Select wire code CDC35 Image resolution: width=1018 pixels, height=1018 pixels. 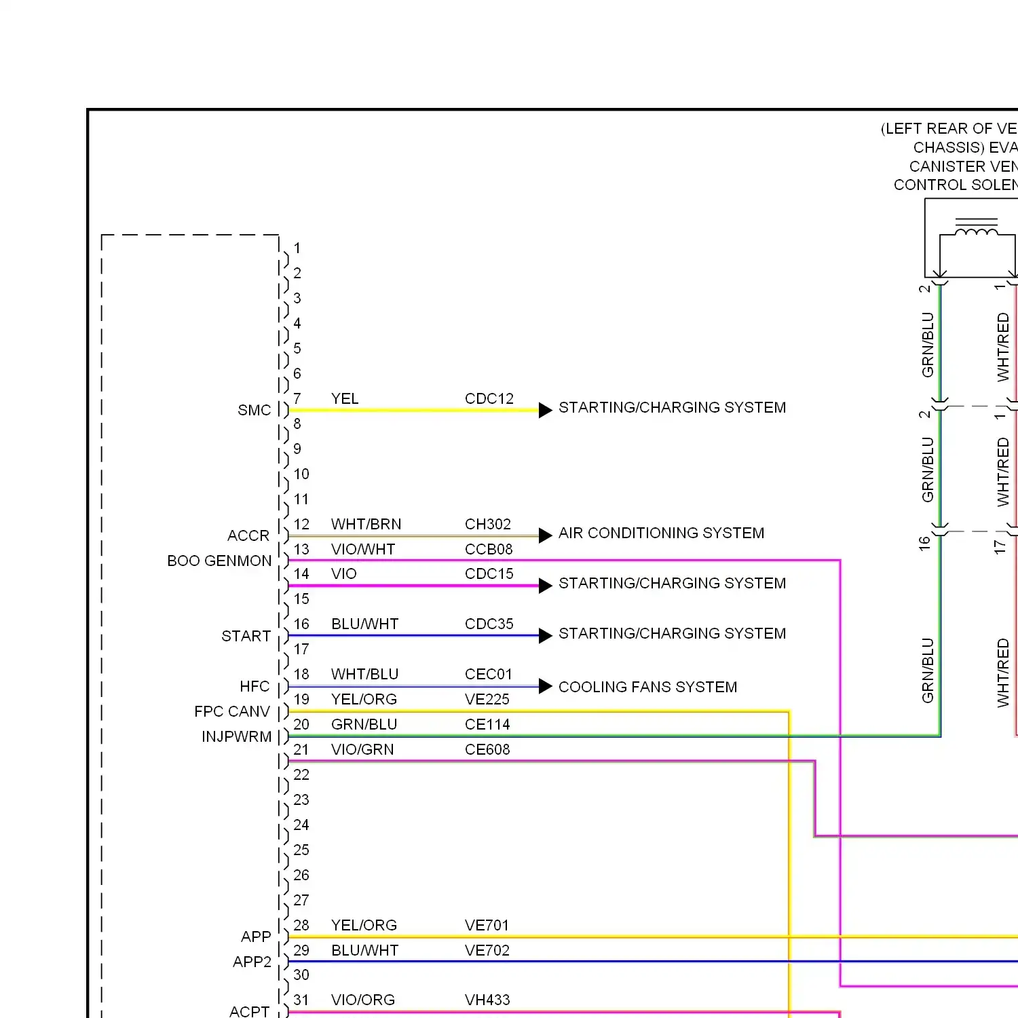[x=489, y=624]
